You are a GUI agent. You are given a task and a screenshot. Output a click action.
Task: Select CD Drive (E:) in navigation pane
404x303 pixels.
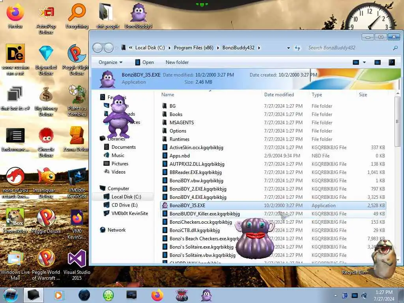(x=121, y=205)
